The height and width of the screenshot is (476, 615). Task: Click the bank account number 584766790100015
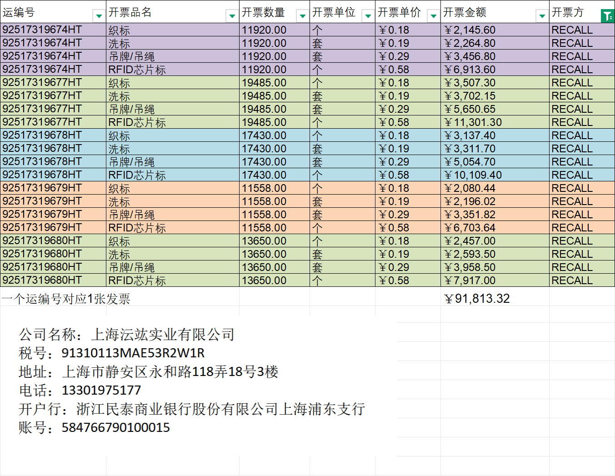pos(115,427)
